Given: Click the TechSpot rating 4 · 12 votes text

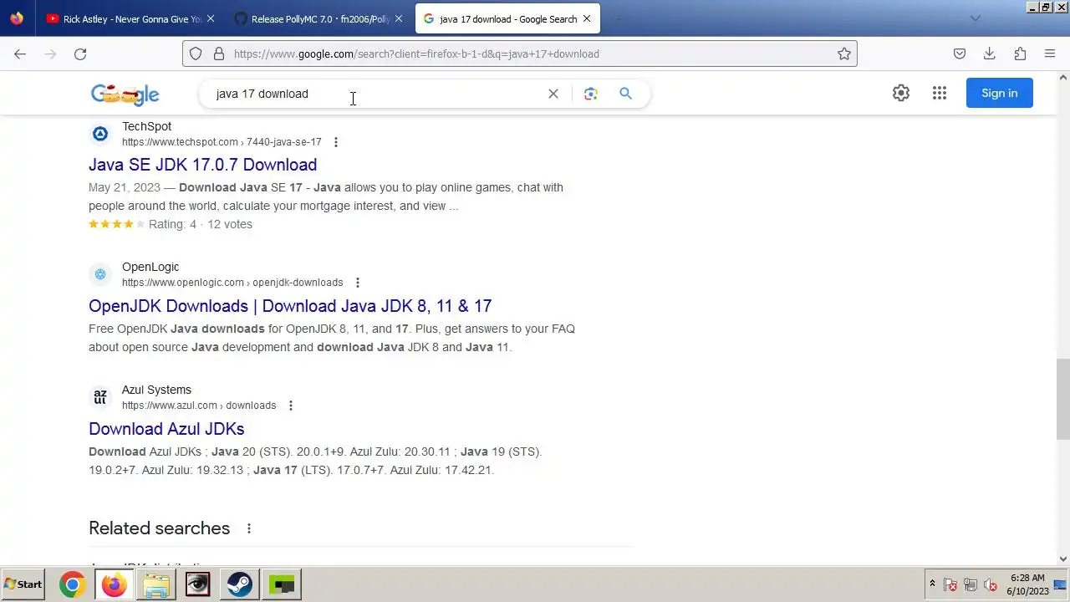Looking at the screenshot, I should pyautogui.click(x=201, y=224).
